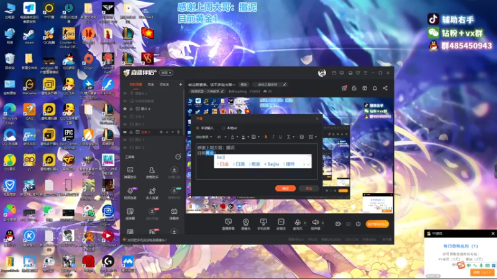Open the font family dropdown

(204, 137)
